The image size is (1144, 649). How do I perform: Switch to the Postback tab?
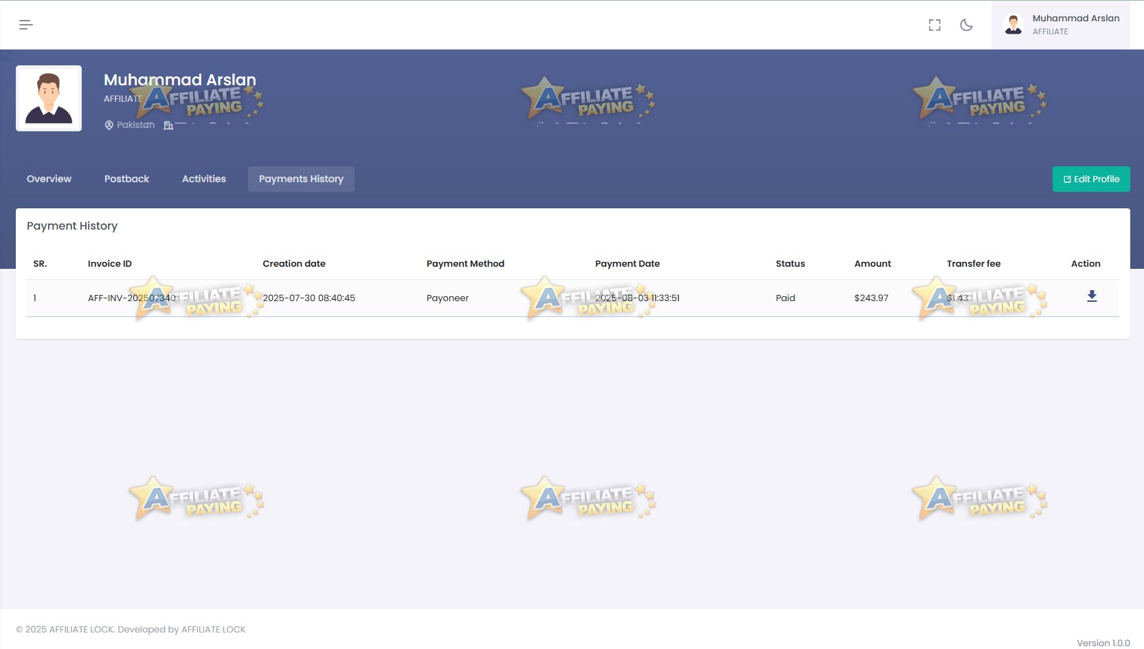tap(126, 179)
